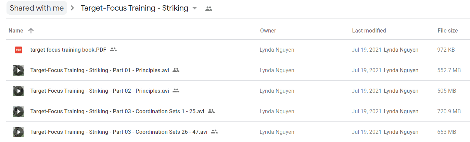This screenshot has width=470, height=142.
Task: Reverse sort order with the Name arrow
Action: click(x=31, y=31)
